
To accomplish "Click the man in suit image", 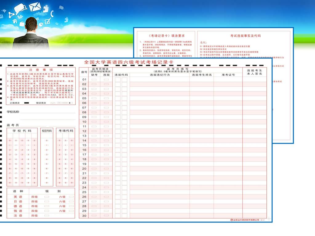I will click(x=31, y=33).
